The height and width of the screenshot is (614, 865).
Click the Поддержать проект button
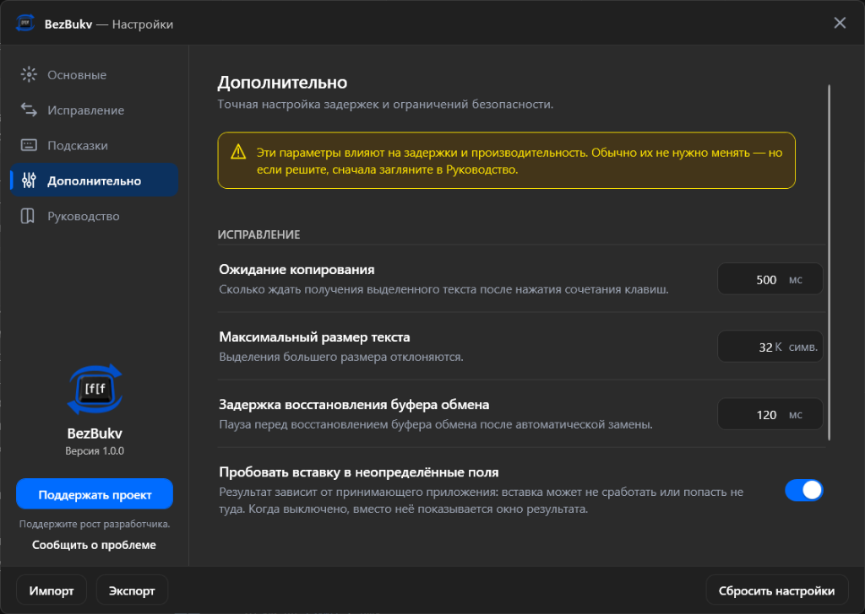pos(95,494)
